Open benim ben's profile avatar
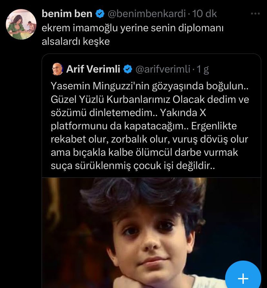 21,24
